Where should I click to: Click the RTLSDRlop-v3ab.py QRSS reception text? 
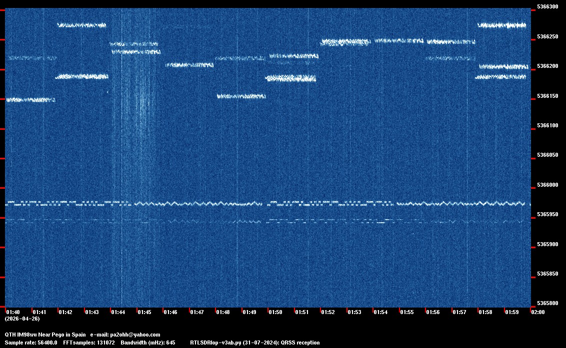tap(255, 343)
